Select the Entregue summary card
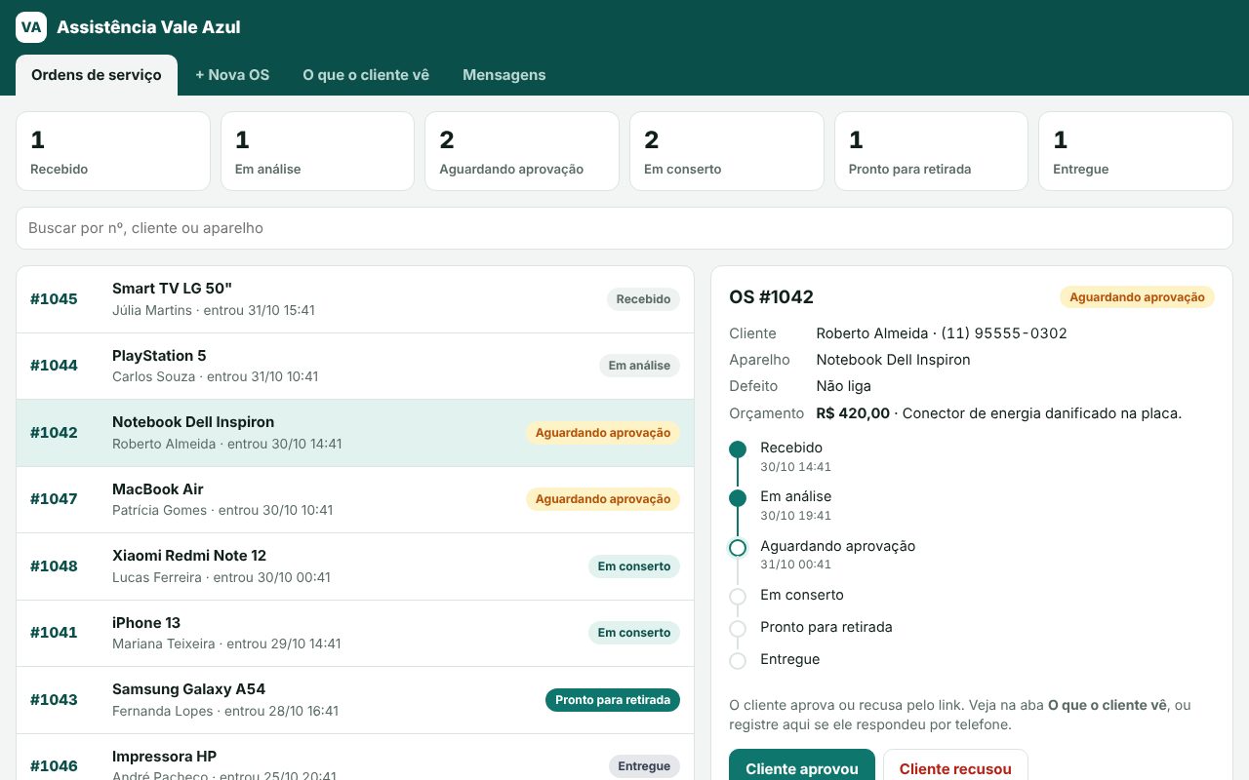This screenshot has width=1249, height=780. pyautogui.click(x=1136, y=151)
